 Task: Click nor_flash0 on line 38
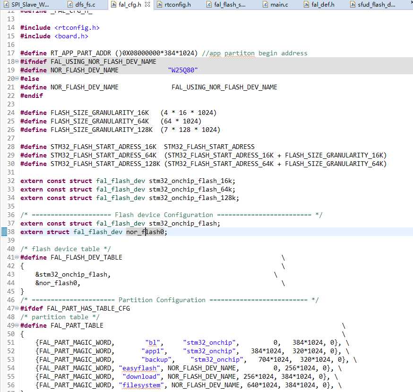145,232
